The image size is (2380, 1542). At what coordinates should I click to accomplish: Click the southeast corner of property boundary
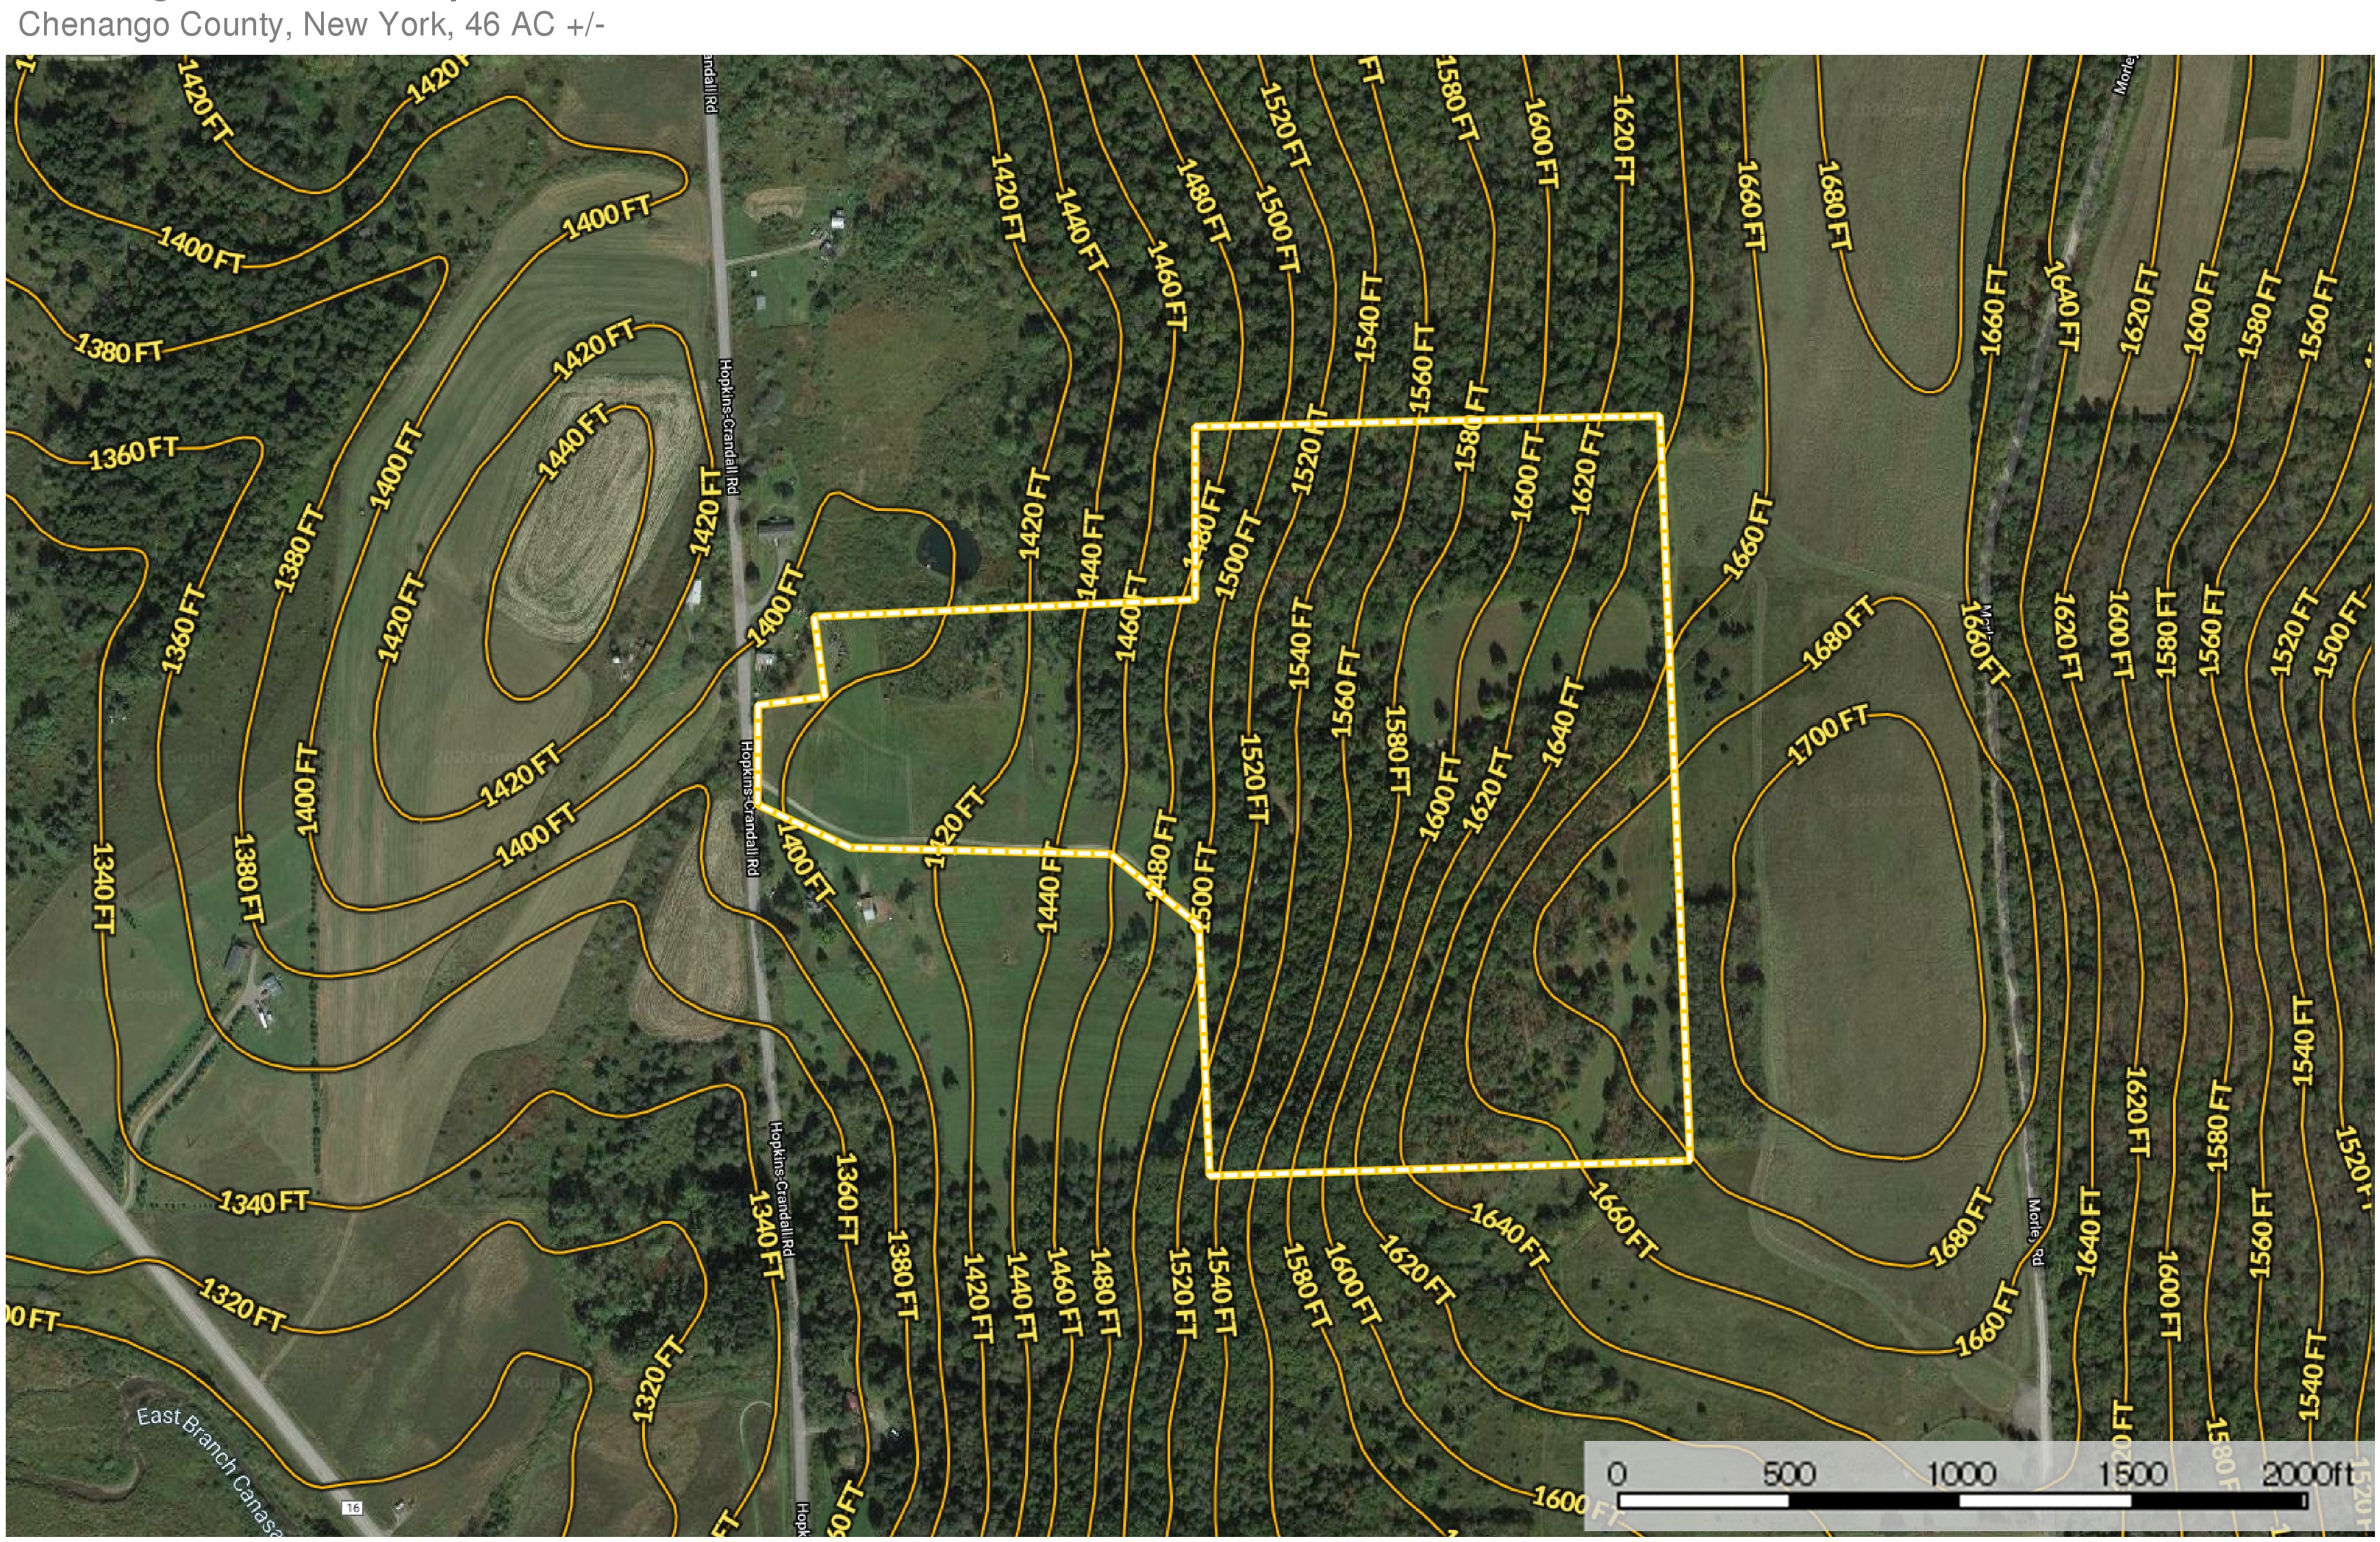pyautogui.click(x=1690, y=1160)
